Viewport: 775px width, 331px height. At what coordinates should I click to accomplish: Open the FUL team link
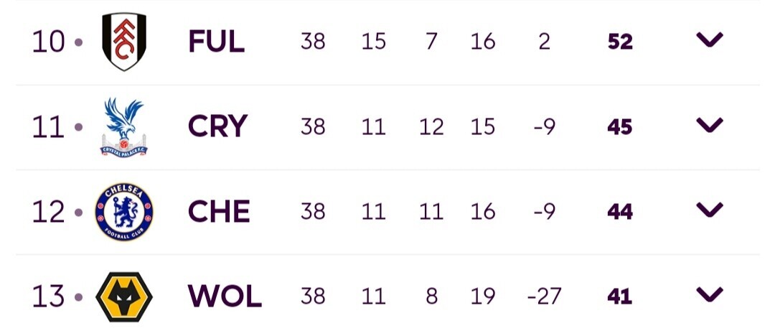[217, 42]
